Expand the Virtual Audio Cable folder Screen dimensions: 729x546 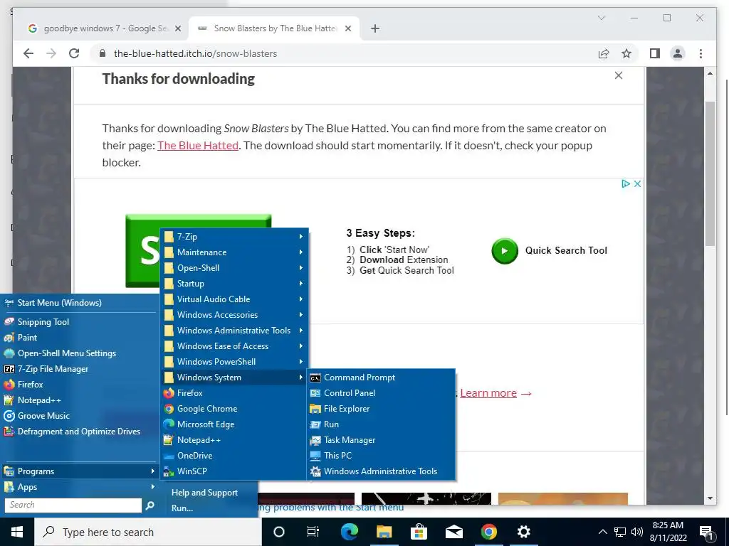tap(234, 299)
